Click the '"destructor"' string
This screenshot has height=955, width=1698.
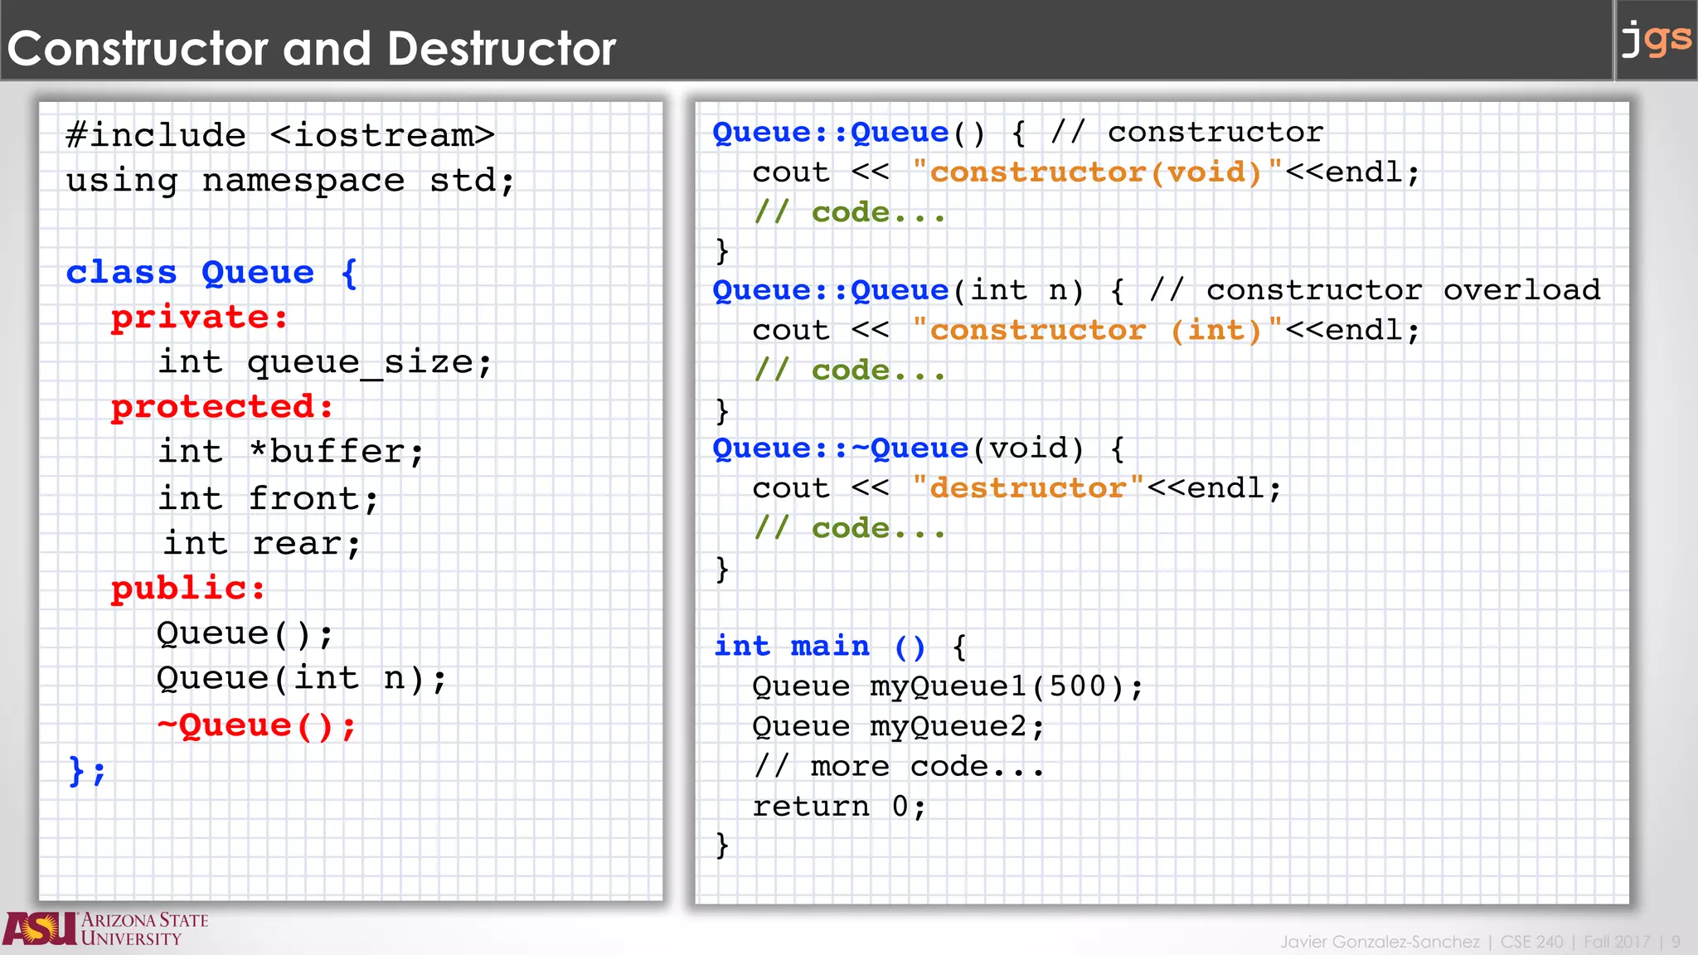pyautogui.click(x=1027, y=488)
